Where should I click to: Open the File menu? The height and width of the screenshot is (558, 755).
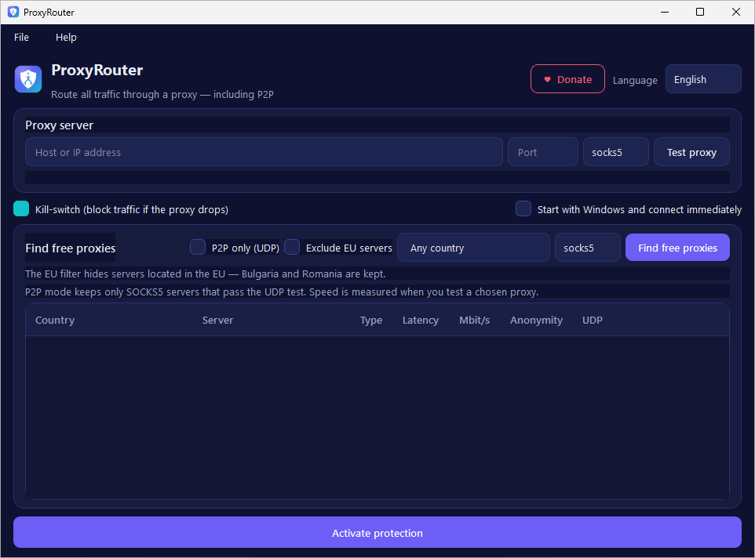[21, 38]
